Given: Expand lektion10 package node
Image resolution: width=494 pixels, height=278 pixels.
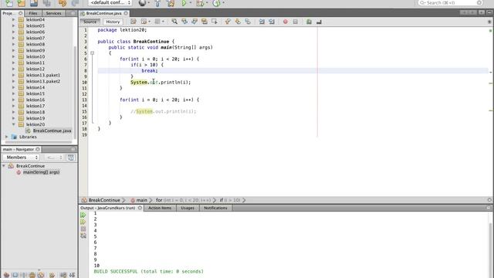Looking at the screenshot, I should [13, 56].
